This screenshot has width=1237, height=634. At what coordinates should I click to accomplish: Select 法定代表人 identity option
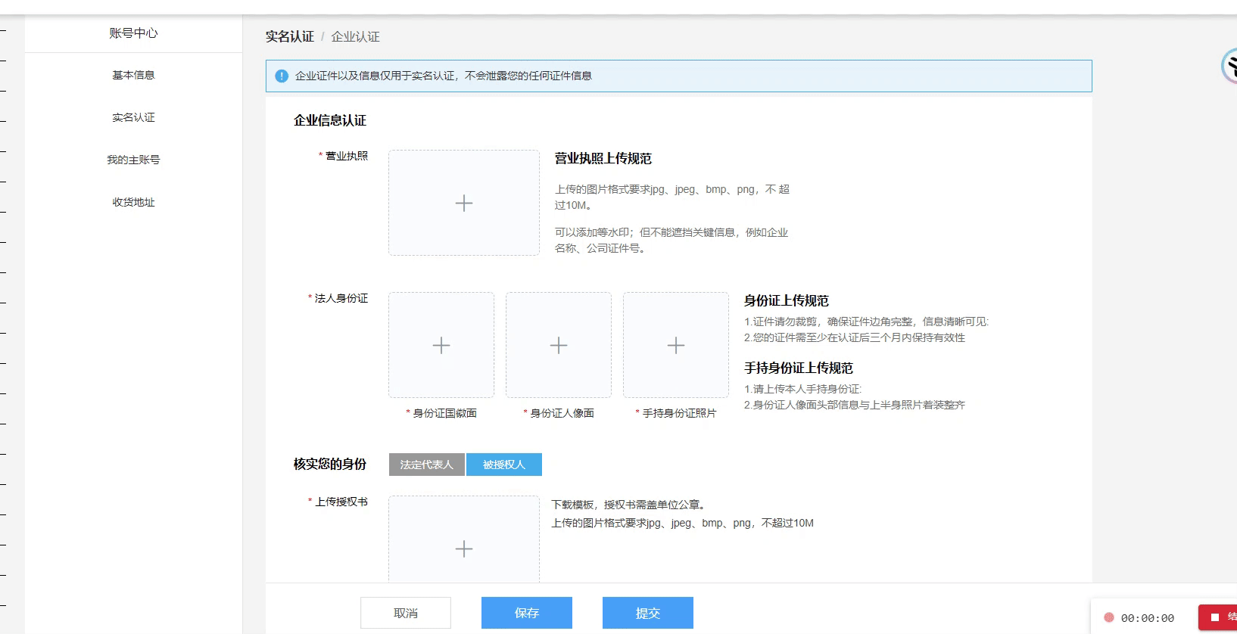click(x=427, y=465)
